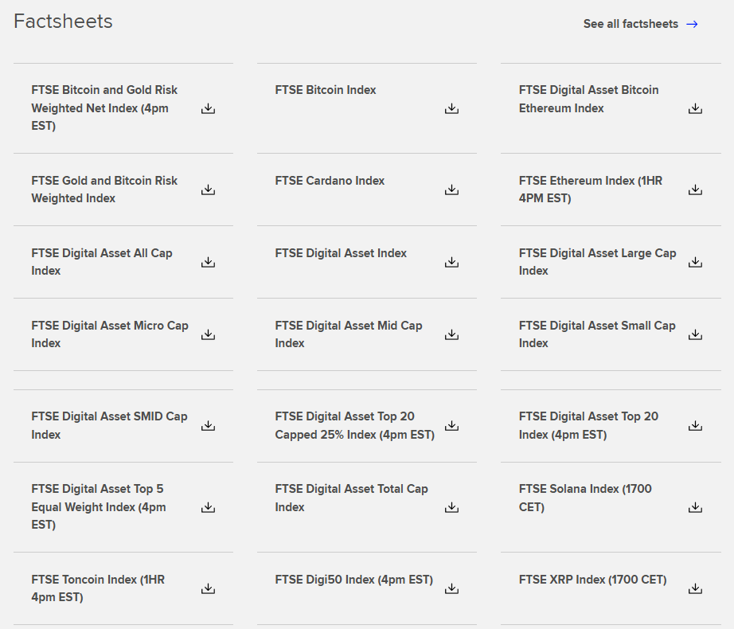
Task: Download the FTSE XRP Index factsheet
Action: click(695, 588)
